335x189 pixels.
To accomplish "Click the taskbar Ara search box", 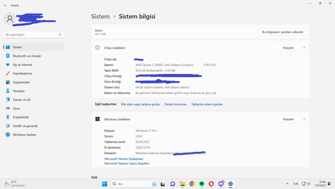I will coord(134,184).
